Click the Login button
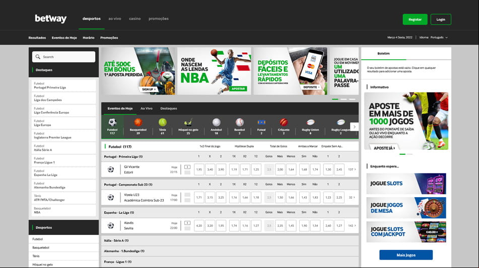The image size is (479, 268). coord(441,19)
